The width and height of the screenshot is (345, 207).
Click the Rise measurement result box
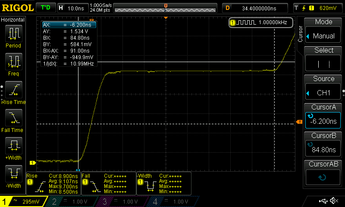(53, 183)
